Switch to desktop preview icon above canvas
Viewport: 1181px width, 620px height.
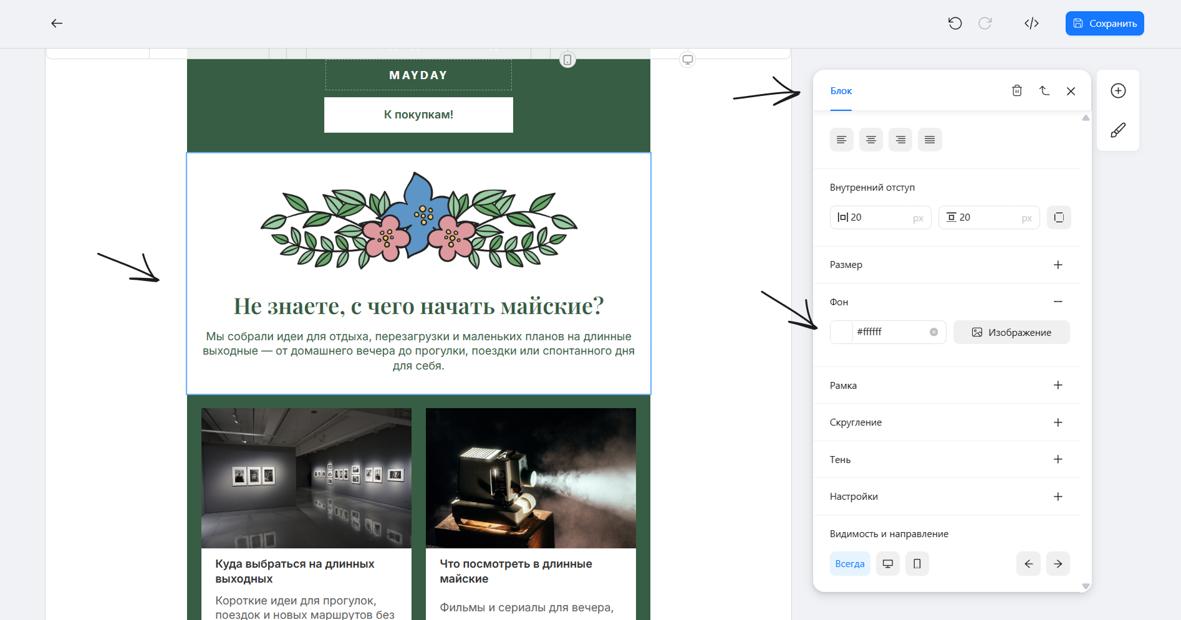pyautogui.click(x=687, y=60)
